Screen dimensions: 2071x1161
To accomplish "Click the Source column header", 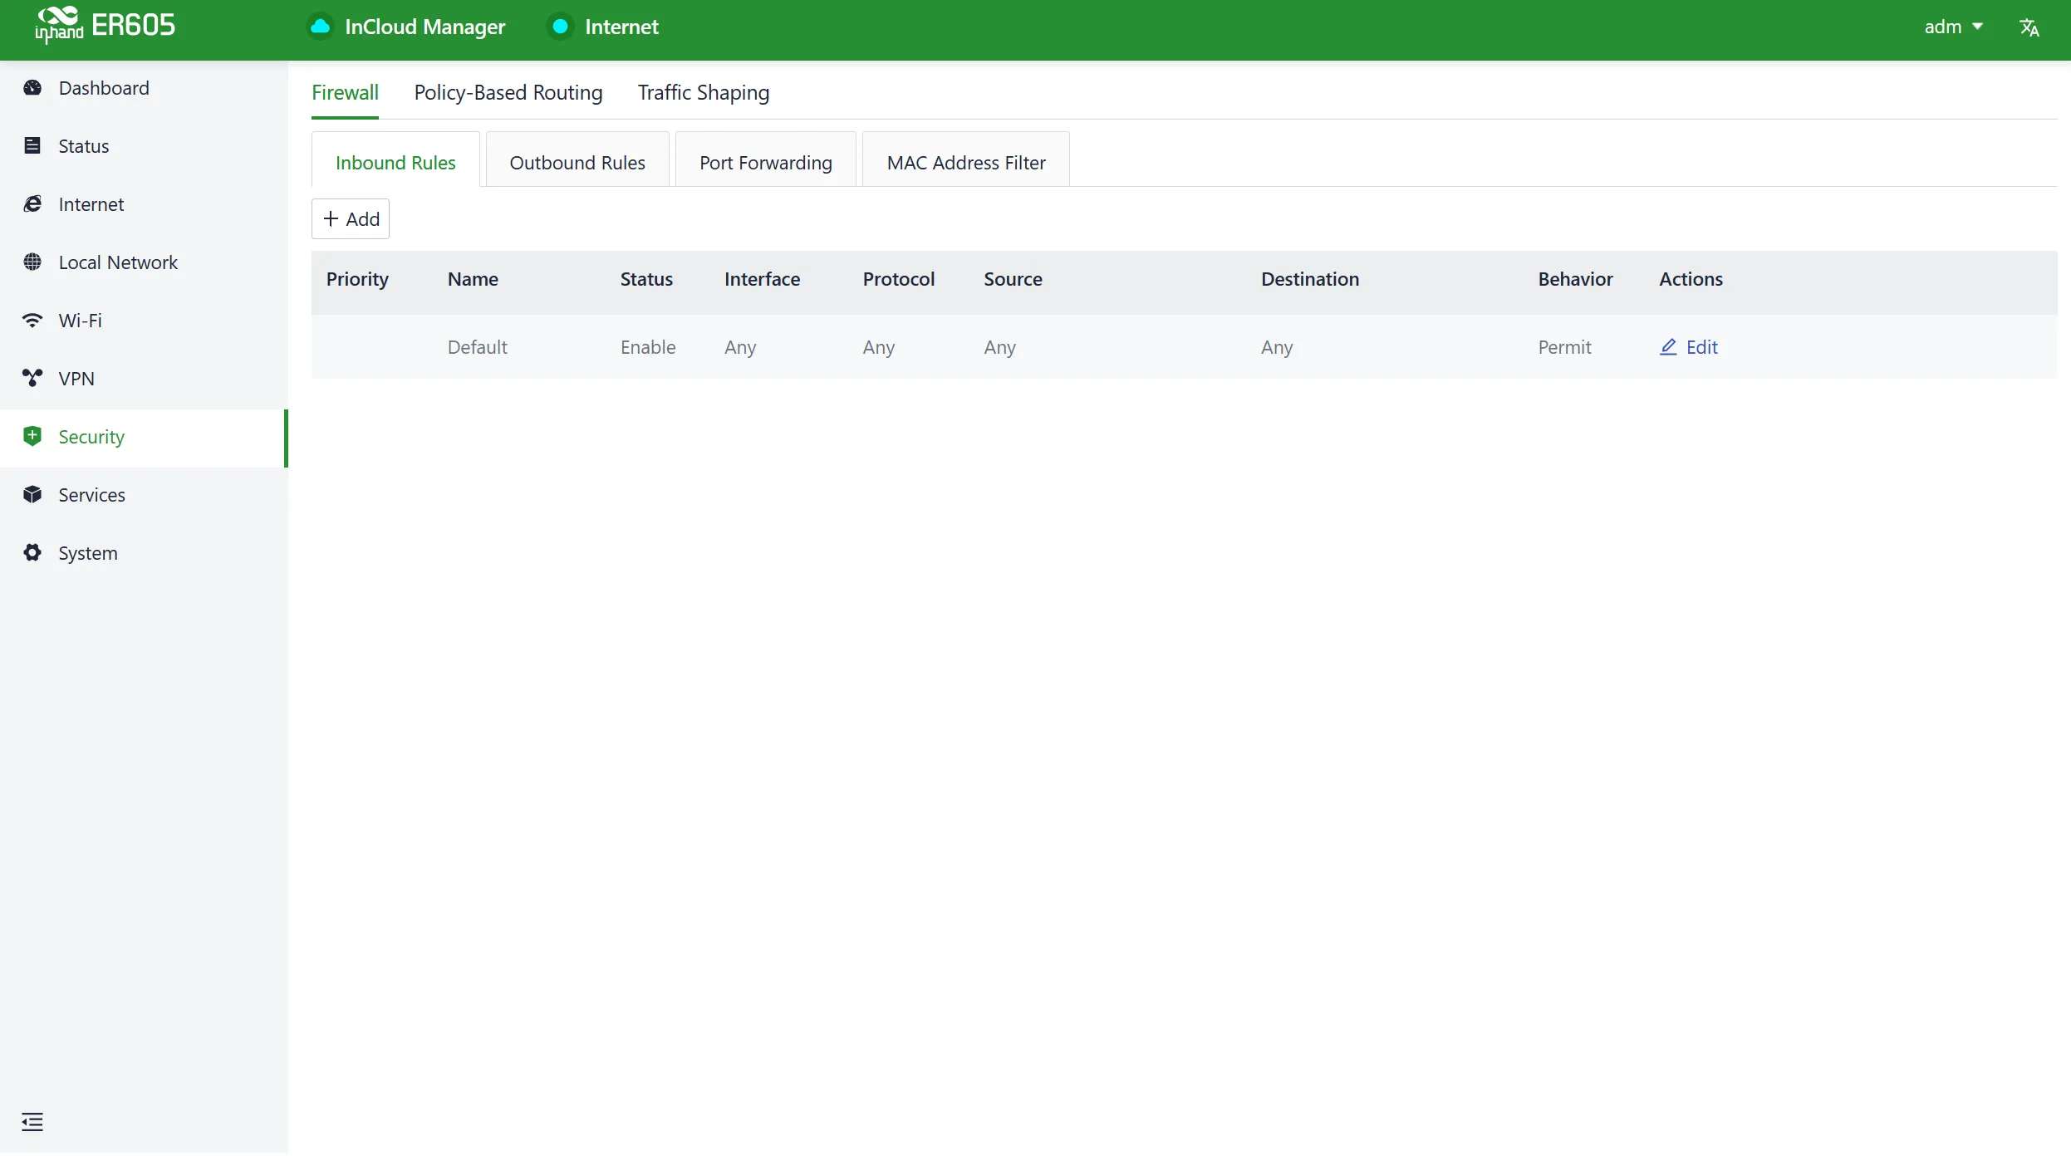I will pos(1013,279).
